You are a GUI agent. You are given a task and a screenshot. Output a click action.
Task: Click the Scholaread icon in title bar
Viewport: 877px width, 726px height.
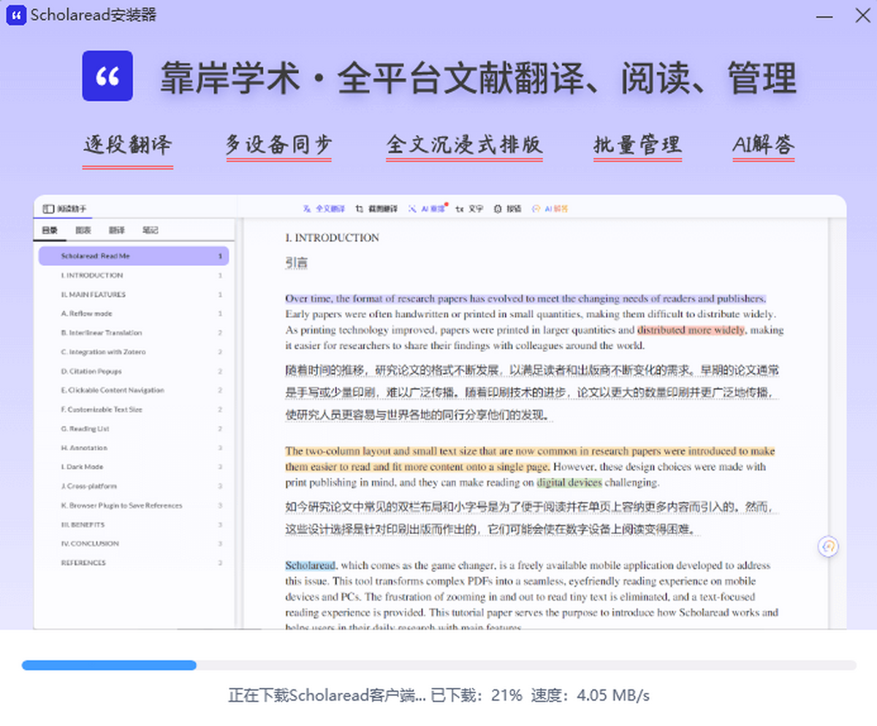(16, 15)
